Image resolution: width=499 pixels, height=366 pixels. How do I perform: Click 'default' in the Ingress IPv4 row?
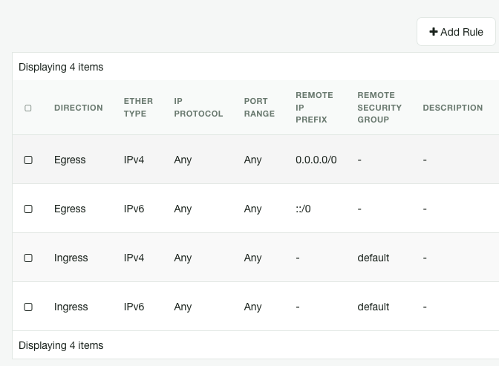[374, 258]
